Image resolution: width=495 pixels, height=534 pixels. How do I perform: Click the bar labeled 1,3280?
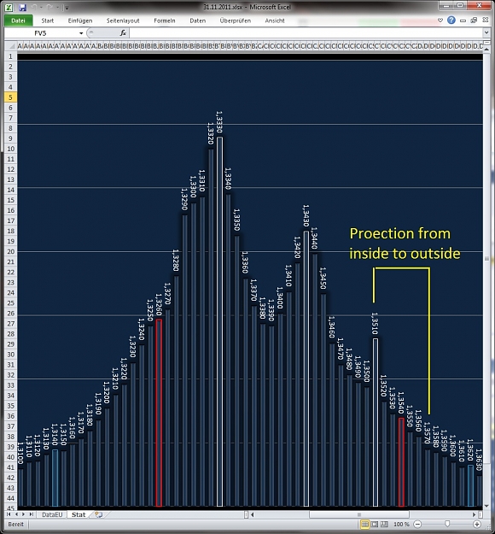click(x=176, y=391)
